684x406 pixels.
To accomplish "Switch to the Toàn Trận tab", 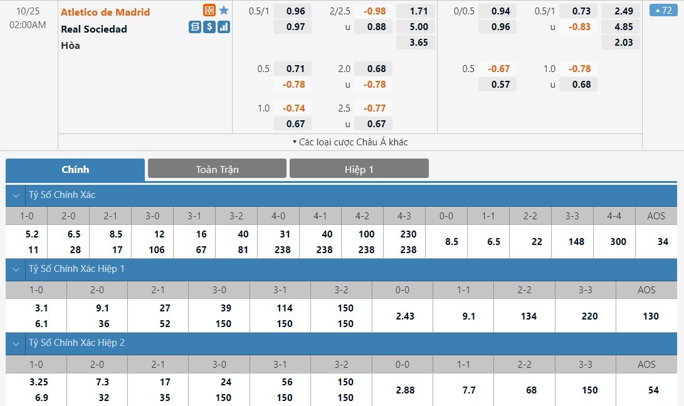I will [217, 169].
